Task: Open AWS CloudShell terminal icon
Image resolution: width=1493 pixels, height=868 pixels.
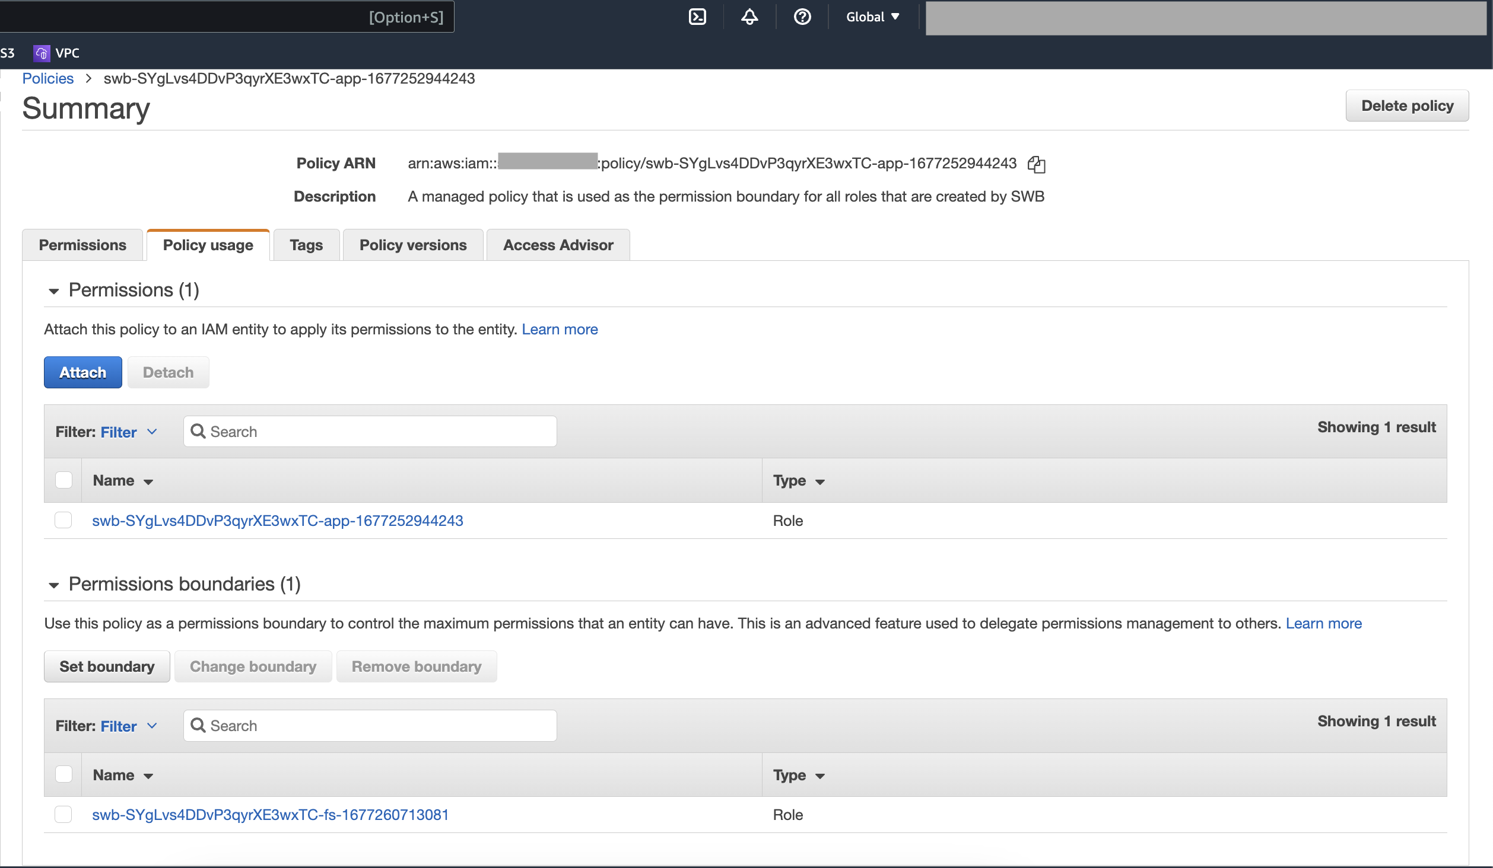Action: [696, 17]
